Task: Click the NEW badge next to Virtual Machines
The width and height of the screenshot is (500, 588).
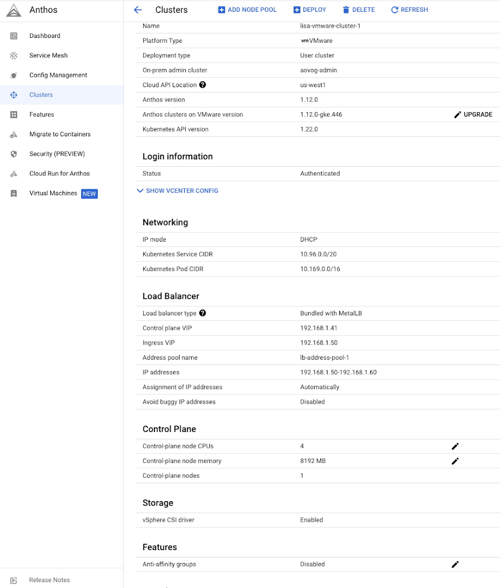Action: [89, 194]
